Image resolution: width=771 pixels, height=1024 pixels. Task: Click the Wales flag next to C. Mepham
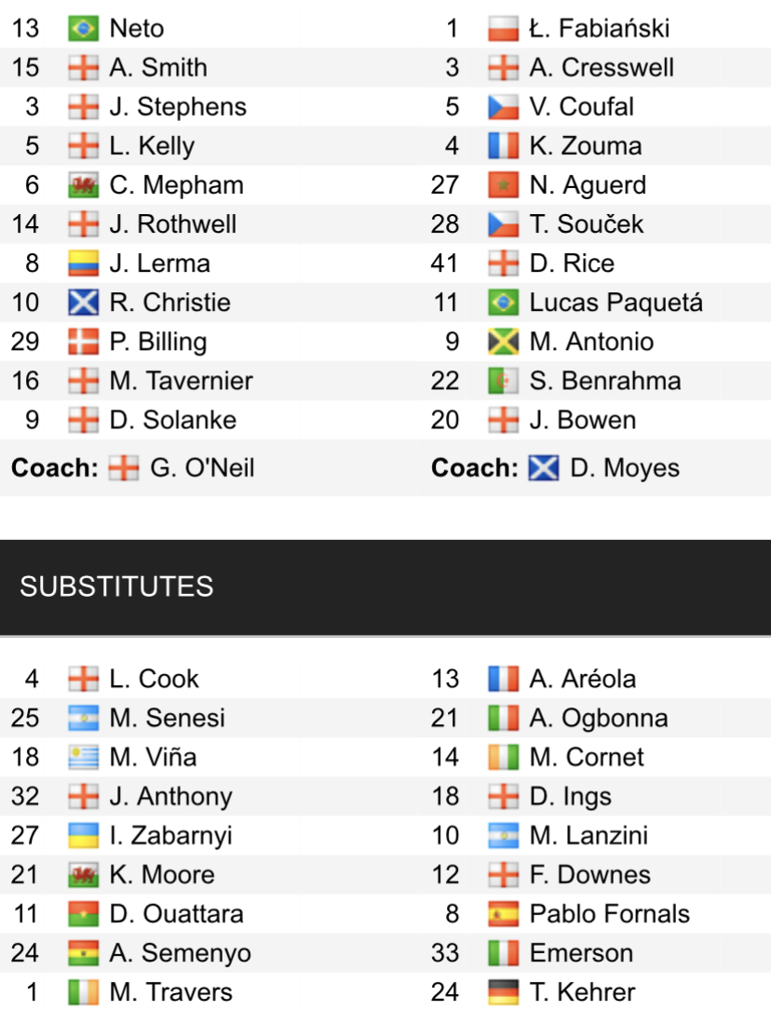83,185
